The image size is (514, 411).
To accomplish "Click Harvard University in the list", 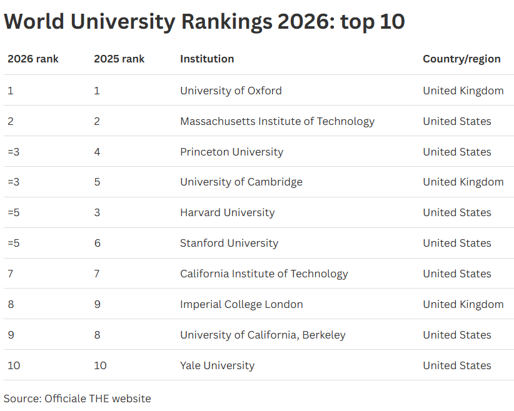I will click(227, 212).
